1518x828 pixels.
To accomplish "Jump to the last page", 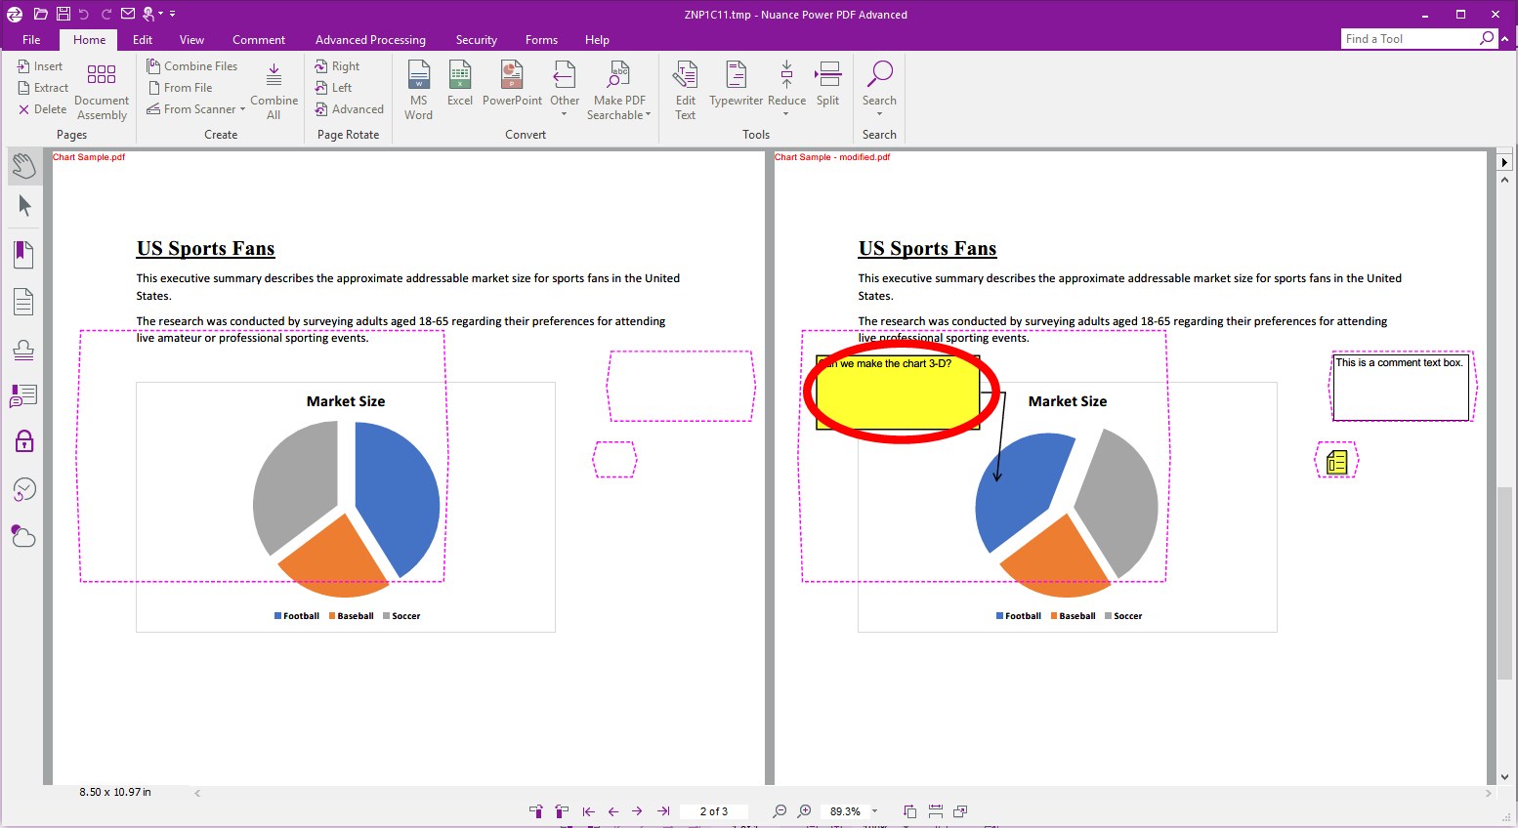I will (x=663, y=810).
